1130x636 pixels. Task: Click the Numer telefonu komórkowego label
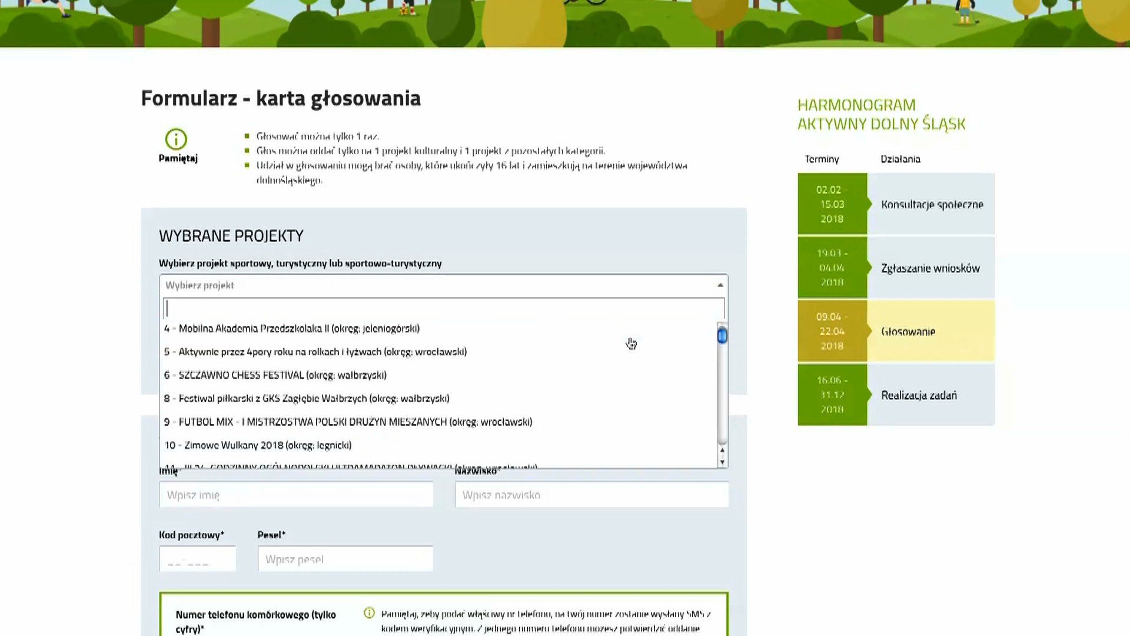click(x=256, y=621)
